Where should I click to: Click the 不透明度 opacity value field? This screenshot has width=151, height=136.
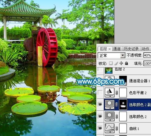pyautogui.click(x=147, y=55)
